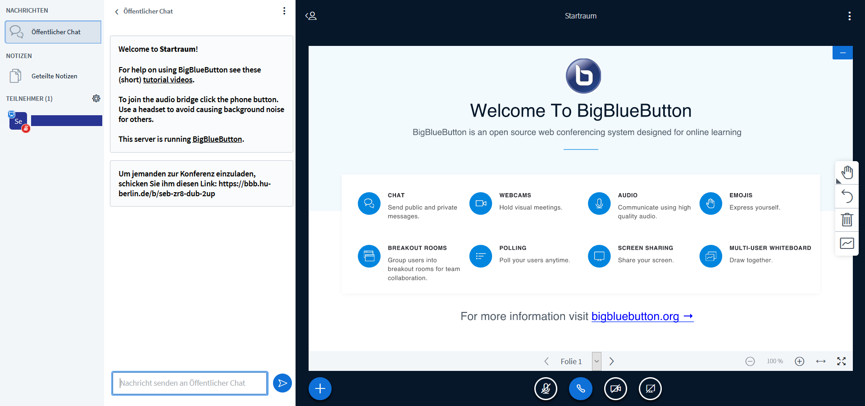
Task: Click the NACHRICHTEN section header
Action: (27, 10)
